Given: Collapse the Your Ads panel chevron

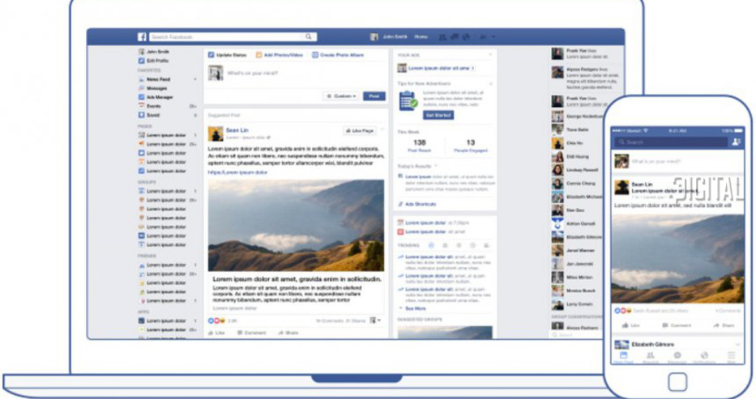Looking at the screenshot, I should [x=490, y=55].
